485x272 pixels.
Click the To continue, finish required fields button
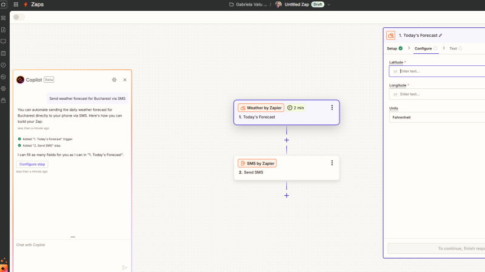coord(436,248)
